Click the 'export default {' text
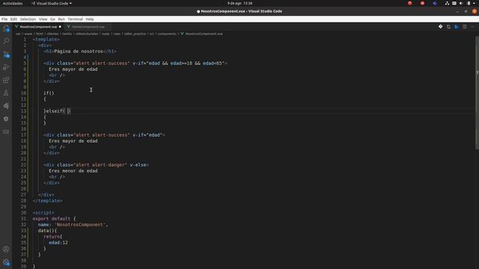The width and height of the screenshot is (479, 269). click(x=55, y=219)
